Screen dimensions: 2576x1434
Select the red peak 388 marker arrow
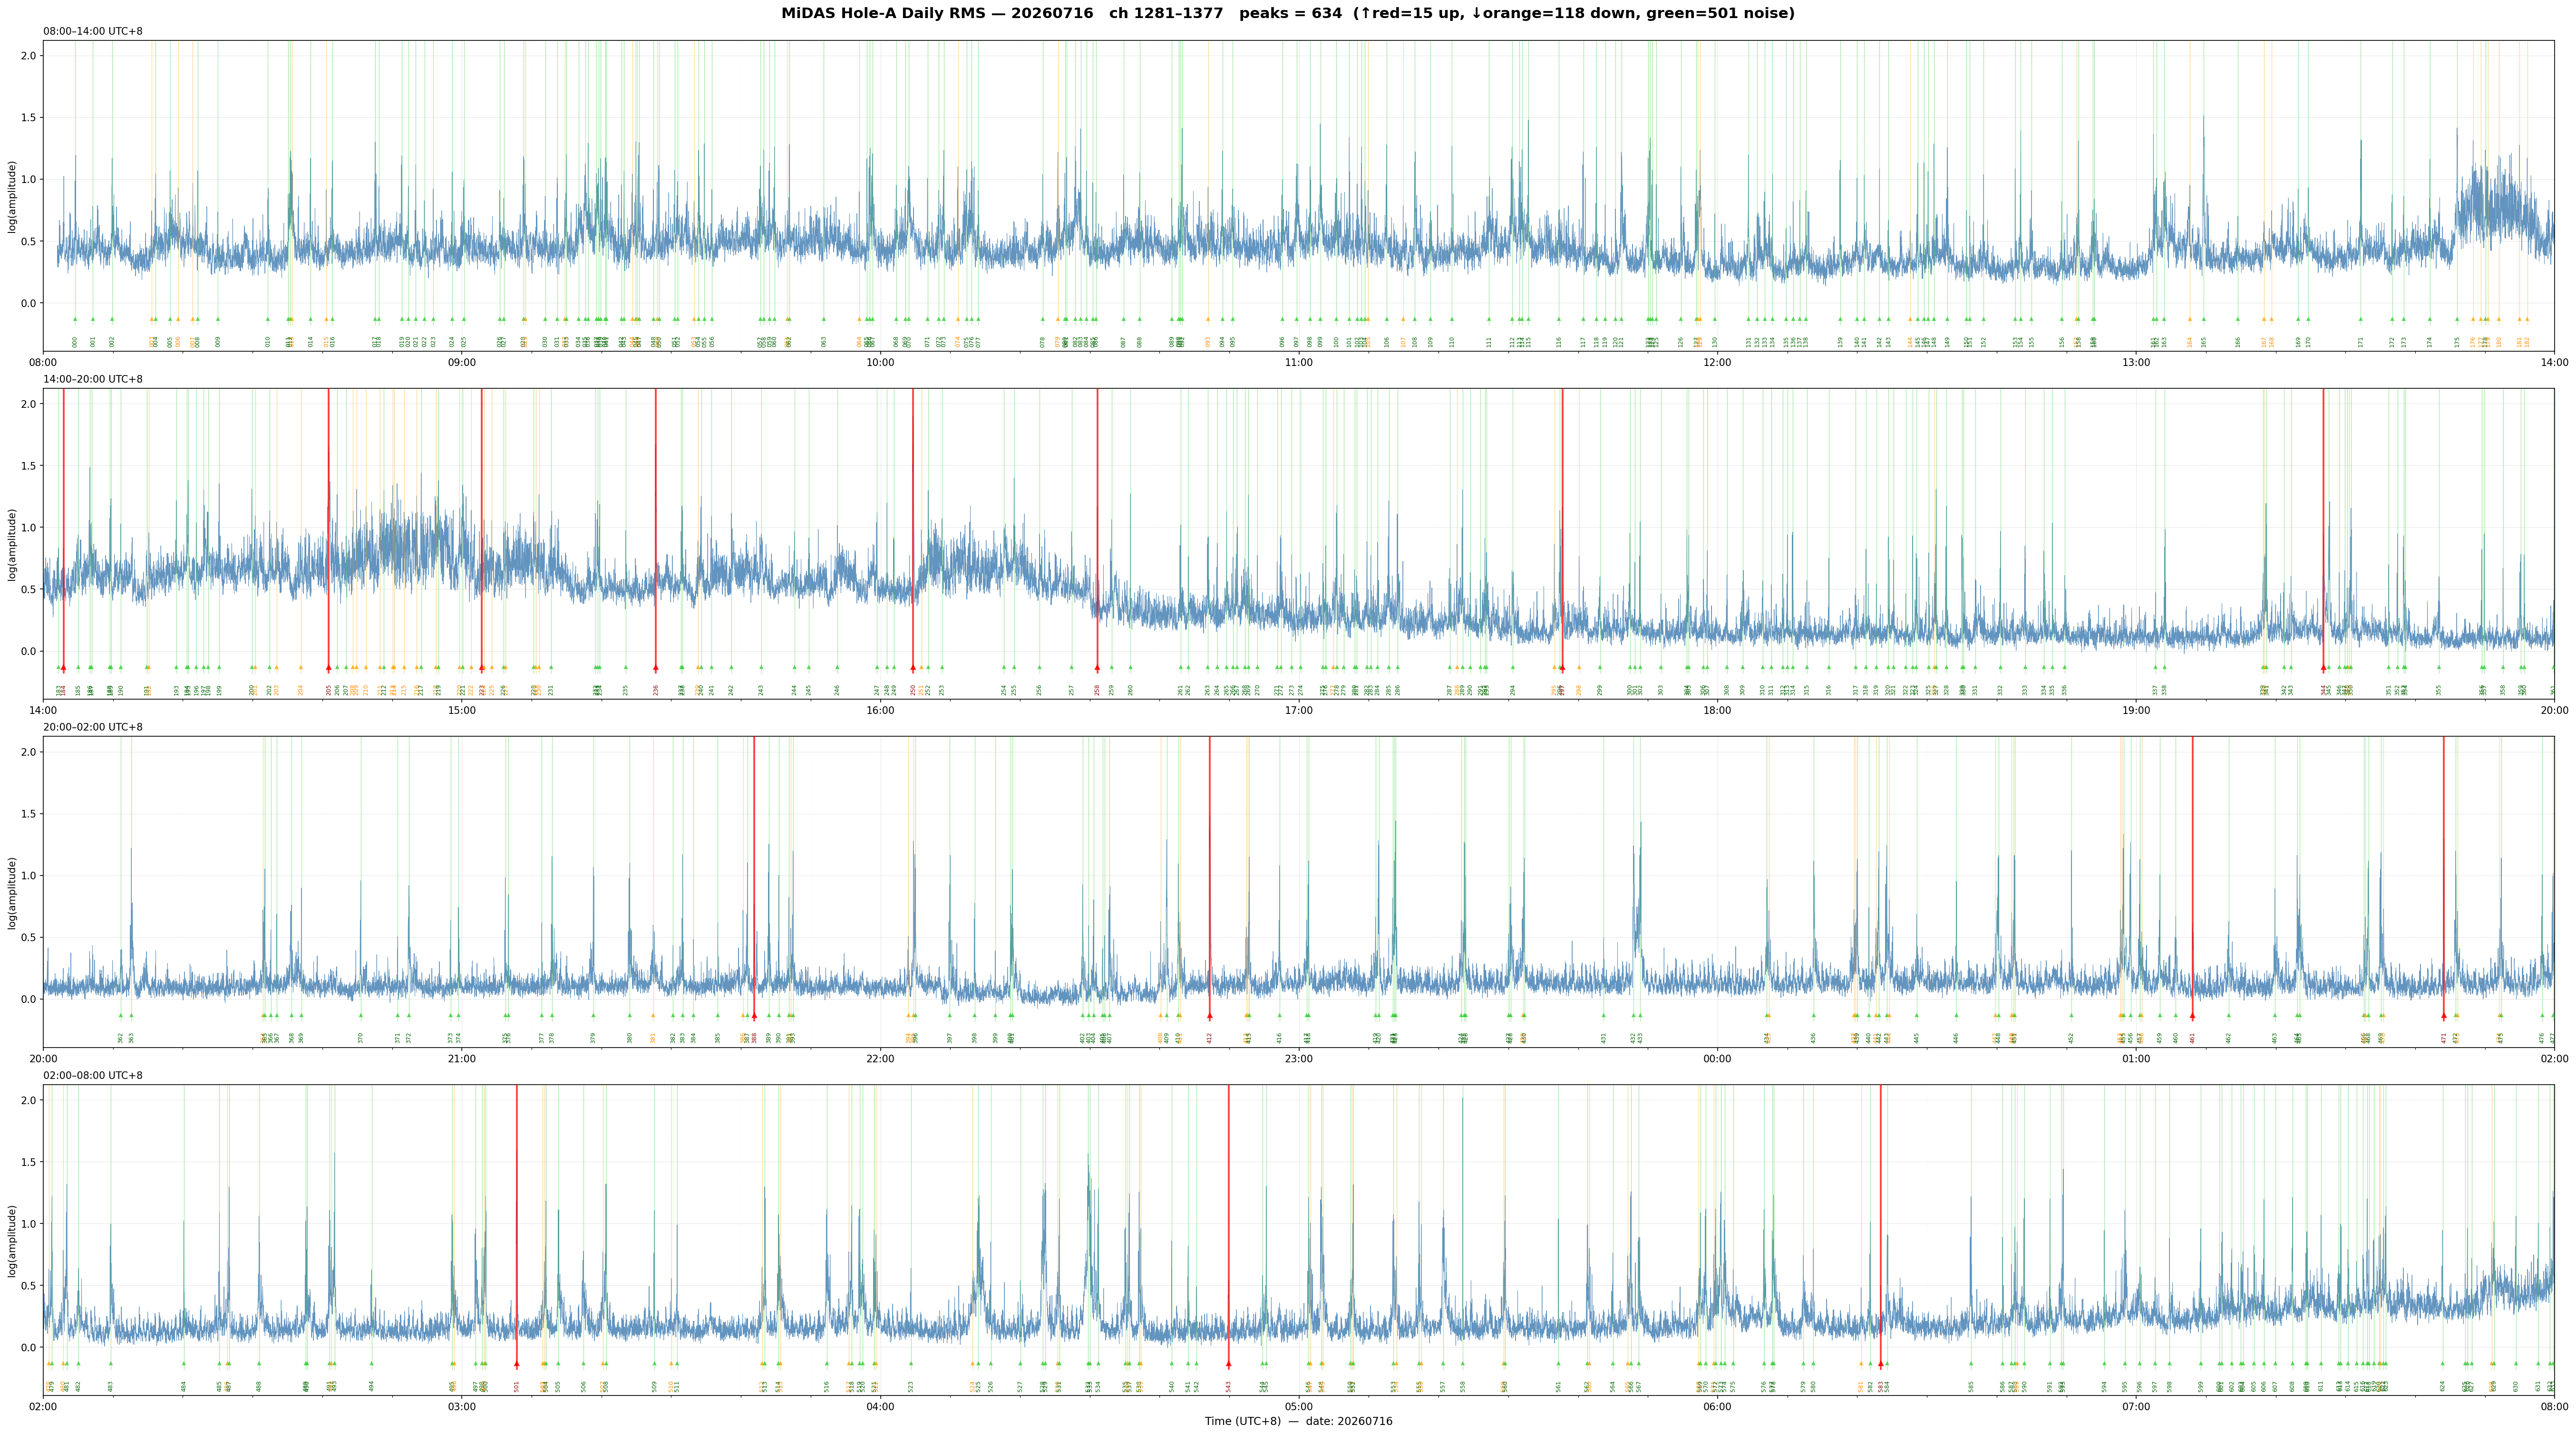pos(754,1015)
